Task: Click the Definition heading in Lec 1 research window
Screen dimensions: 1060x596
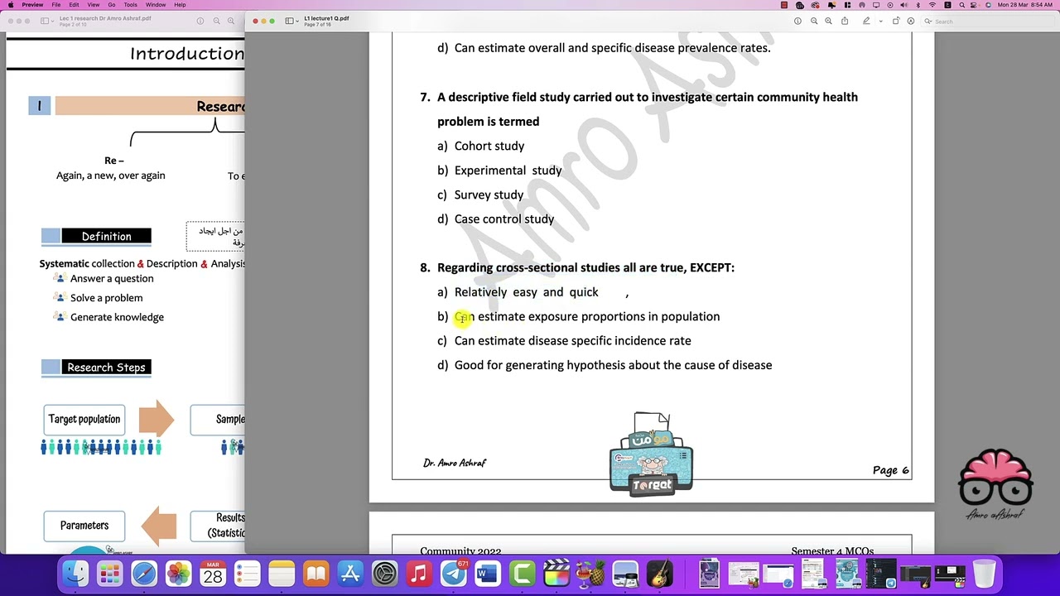Action: pos(106,237)
